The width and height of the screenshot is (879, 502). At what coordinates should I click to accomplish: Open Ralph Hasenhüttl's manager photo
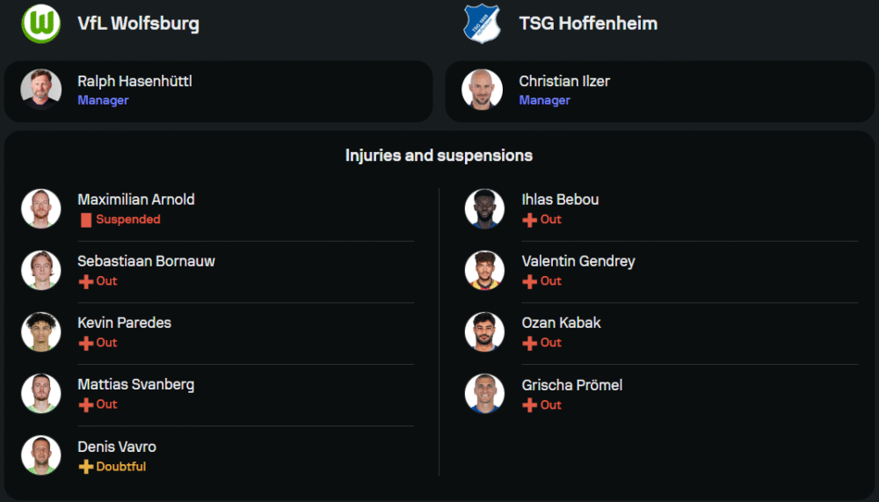(41, 90)
